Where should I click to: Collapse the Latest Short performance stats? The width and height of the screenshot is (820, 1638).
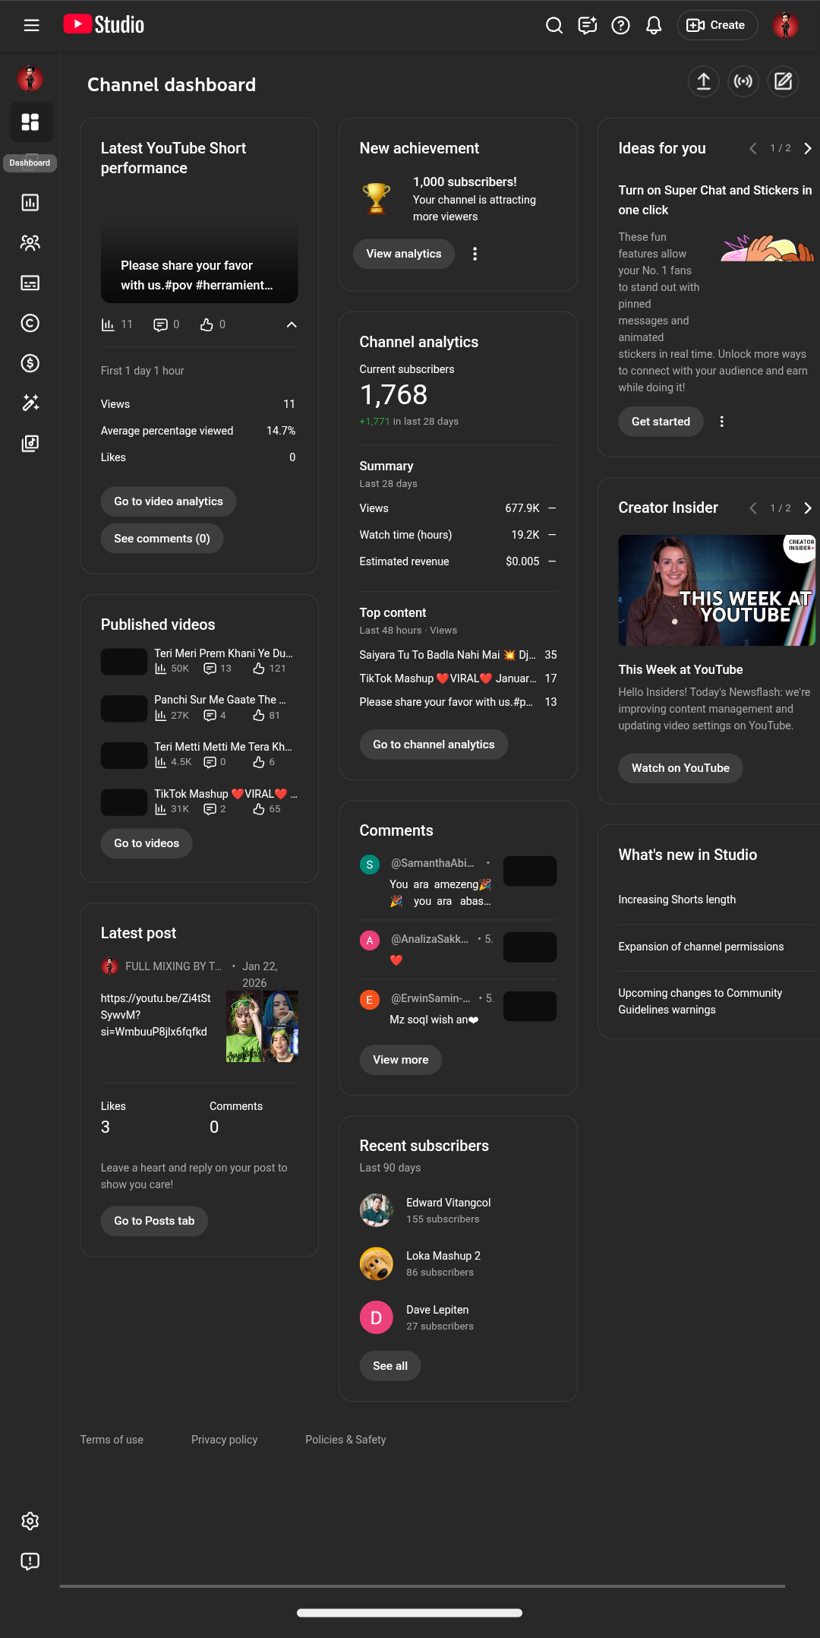[x=292, y=324]
